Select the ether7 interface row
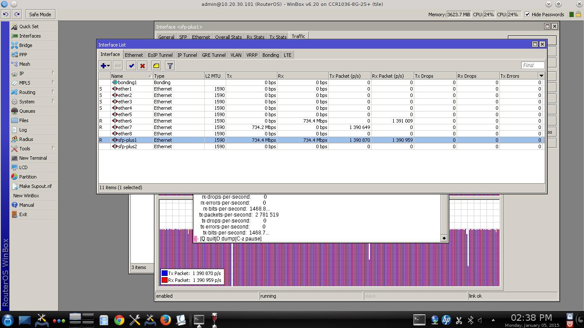Image resolution: width=584 pixels, height=328 pixels. coord(125,127)
